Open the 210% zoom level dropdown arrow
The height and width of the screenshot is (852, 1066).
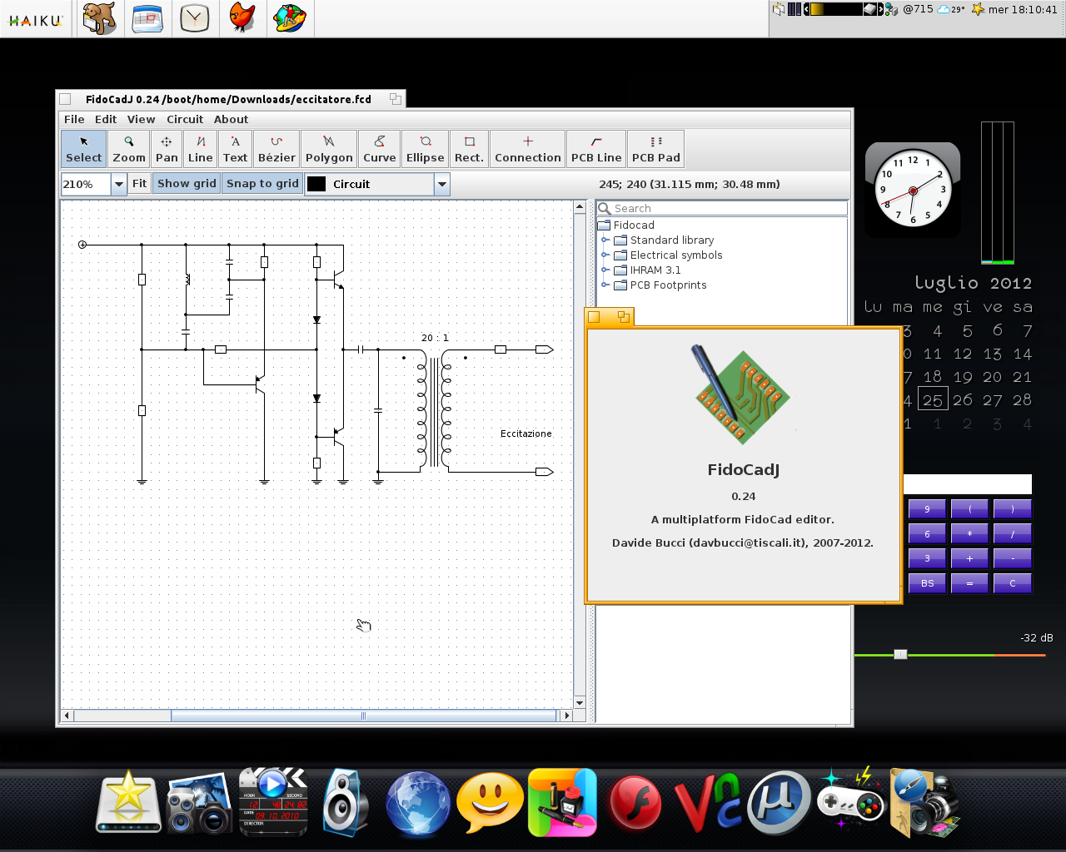pyautogui.click(x=119, y=185)
